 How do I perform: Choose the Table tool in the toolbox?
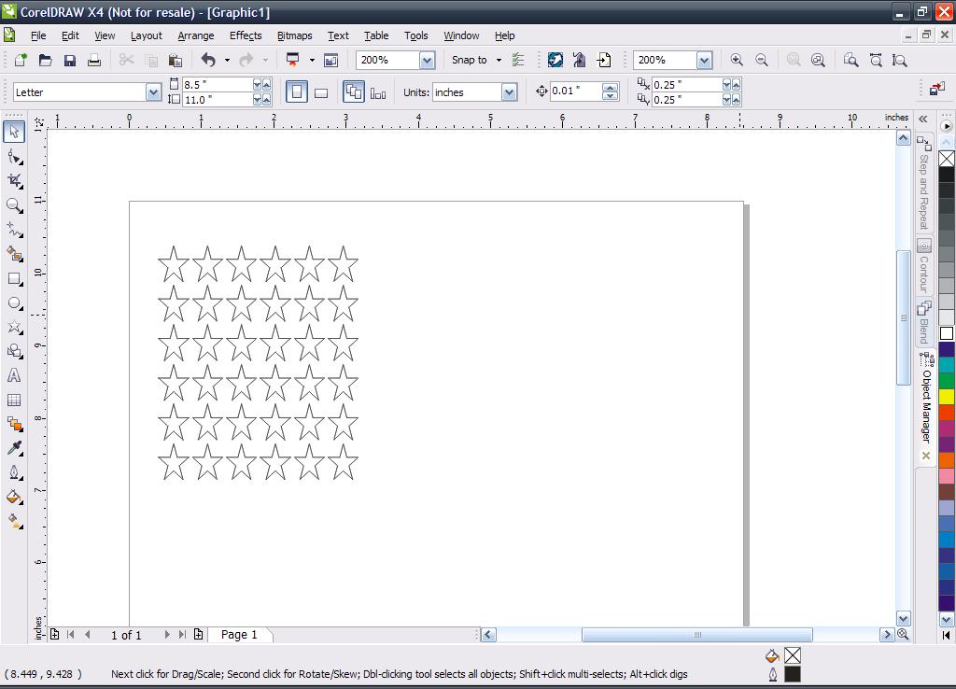click(x=14, y=400)
